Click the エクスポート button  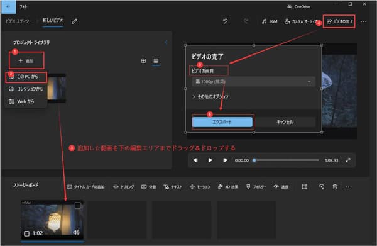pos(222,122)
